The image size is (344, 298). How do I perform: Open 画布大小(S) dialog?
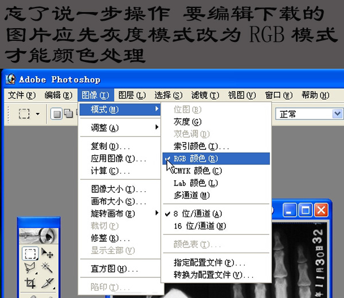click(120, 202)
